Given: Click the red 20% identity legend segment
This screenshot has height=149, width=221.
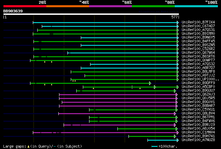Looking at the screenshot, I should coord(25,6).
